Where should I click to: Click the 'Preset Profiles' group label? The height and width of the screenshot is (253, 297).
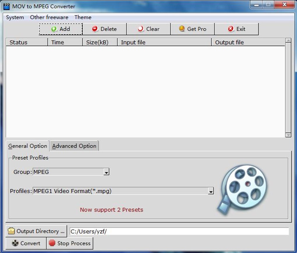30,158
